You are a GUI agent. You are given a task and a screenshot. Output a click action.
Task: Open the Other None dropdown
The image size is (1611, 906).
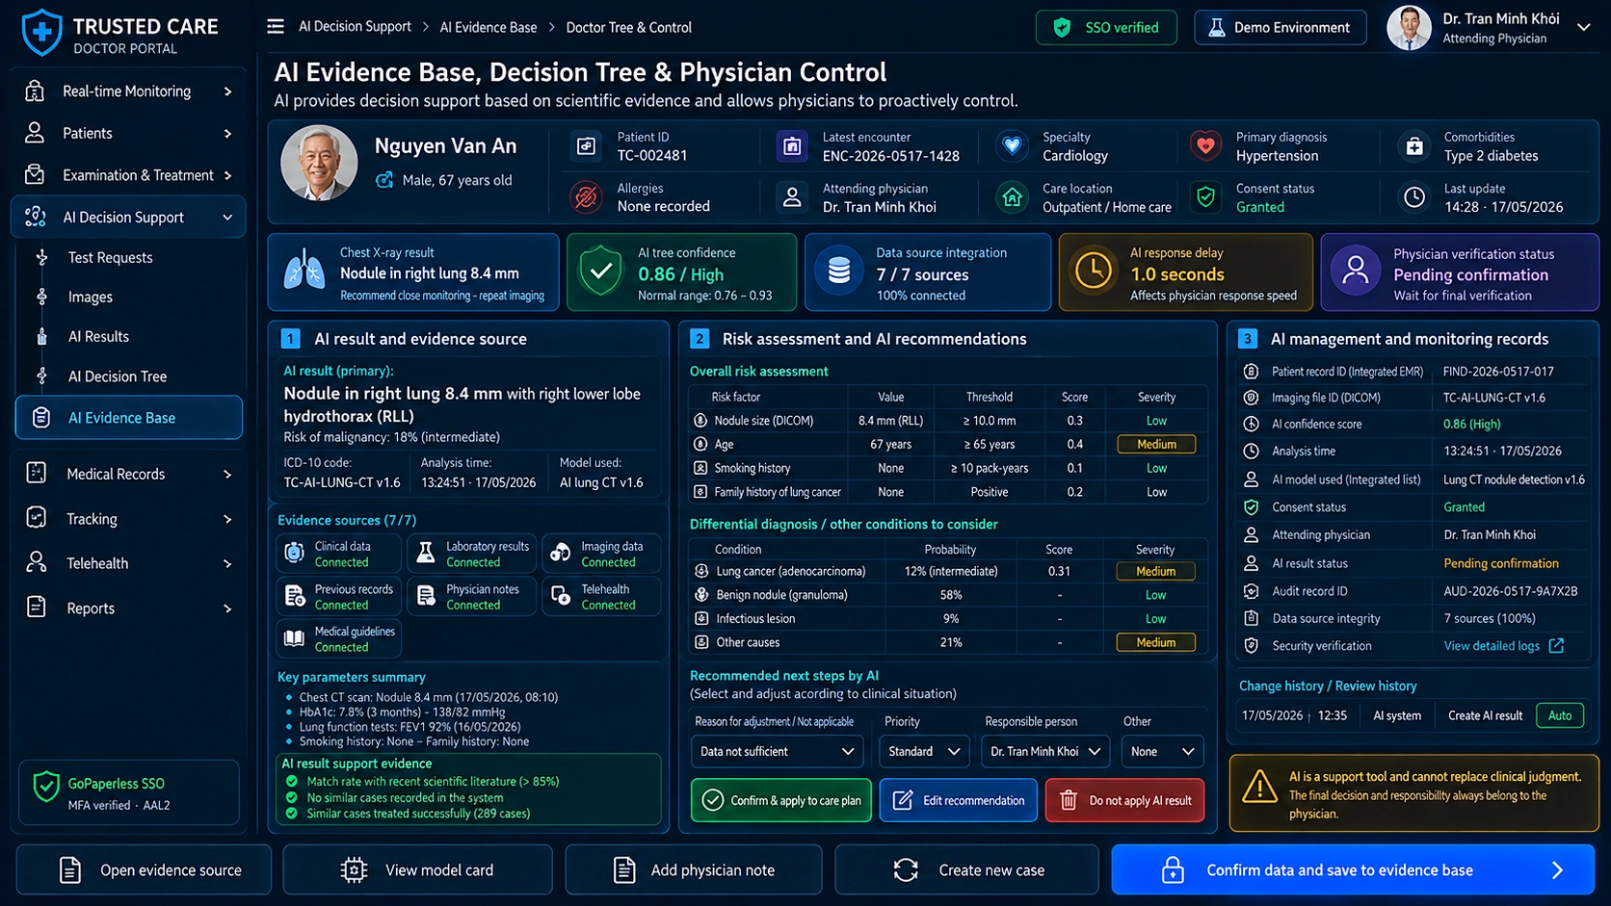tap(1163, 752)
